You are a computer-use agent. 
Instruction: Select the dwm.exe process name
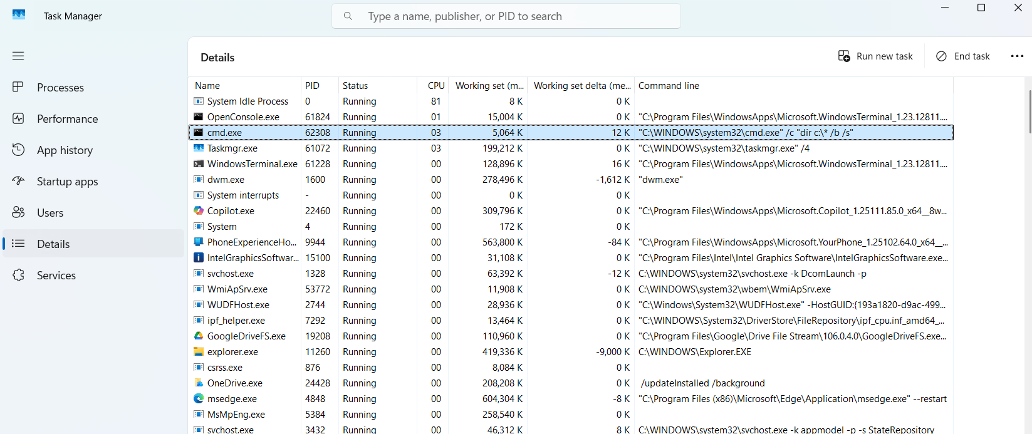226,180
